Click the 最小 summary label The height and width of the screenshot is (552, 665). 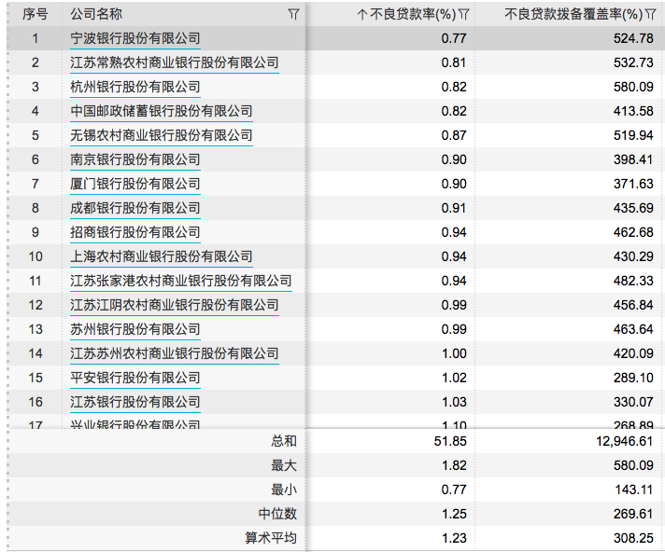(x=284, y=490)
